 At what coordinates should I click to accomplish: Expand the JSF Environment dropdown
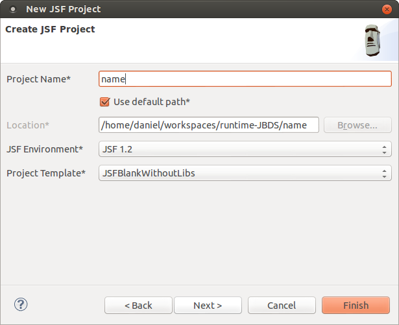click(x=245, y=149)
